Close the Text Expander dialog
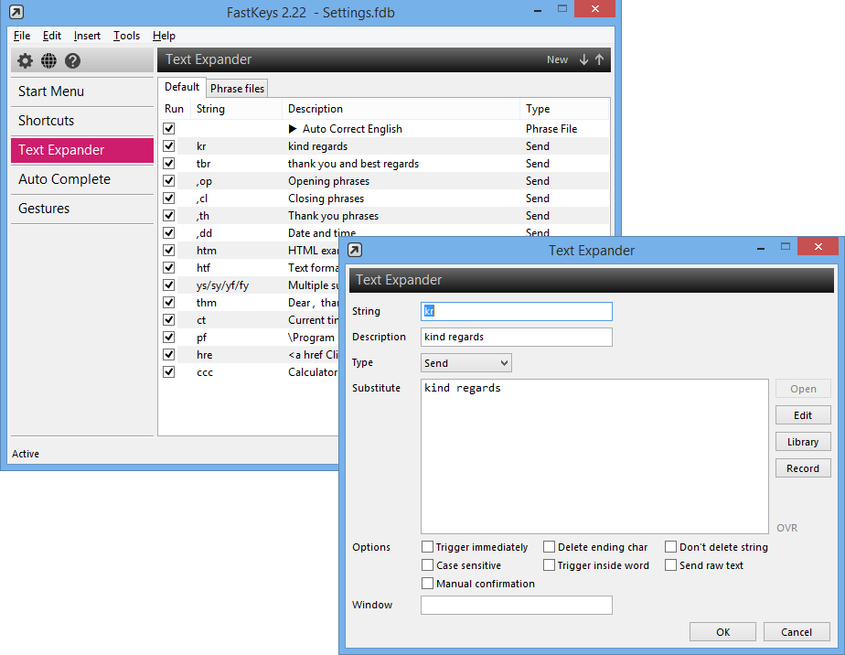845x655 pixels. (818, 246)
